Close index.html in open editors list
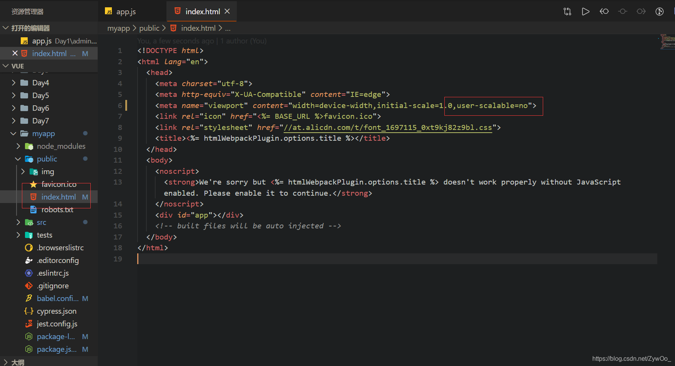The width and height of the screenshot is (675, 366). [15, 53]
